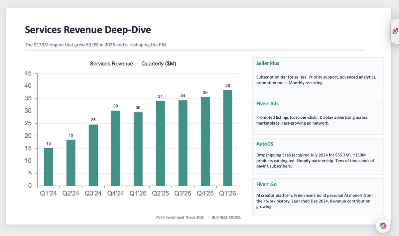Select the Q1'26 bar in the chart
This screenshot has width=399, height=236.
[x=227, y=138]
